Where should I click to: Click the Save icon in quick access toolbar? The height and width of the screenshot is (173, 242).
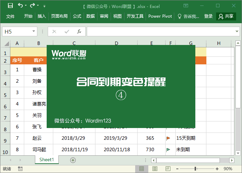(10, 6)
